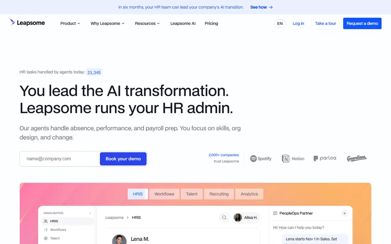Select Talent in the sidebar list
The image size is (391, 244).
(x=68, y=238)
